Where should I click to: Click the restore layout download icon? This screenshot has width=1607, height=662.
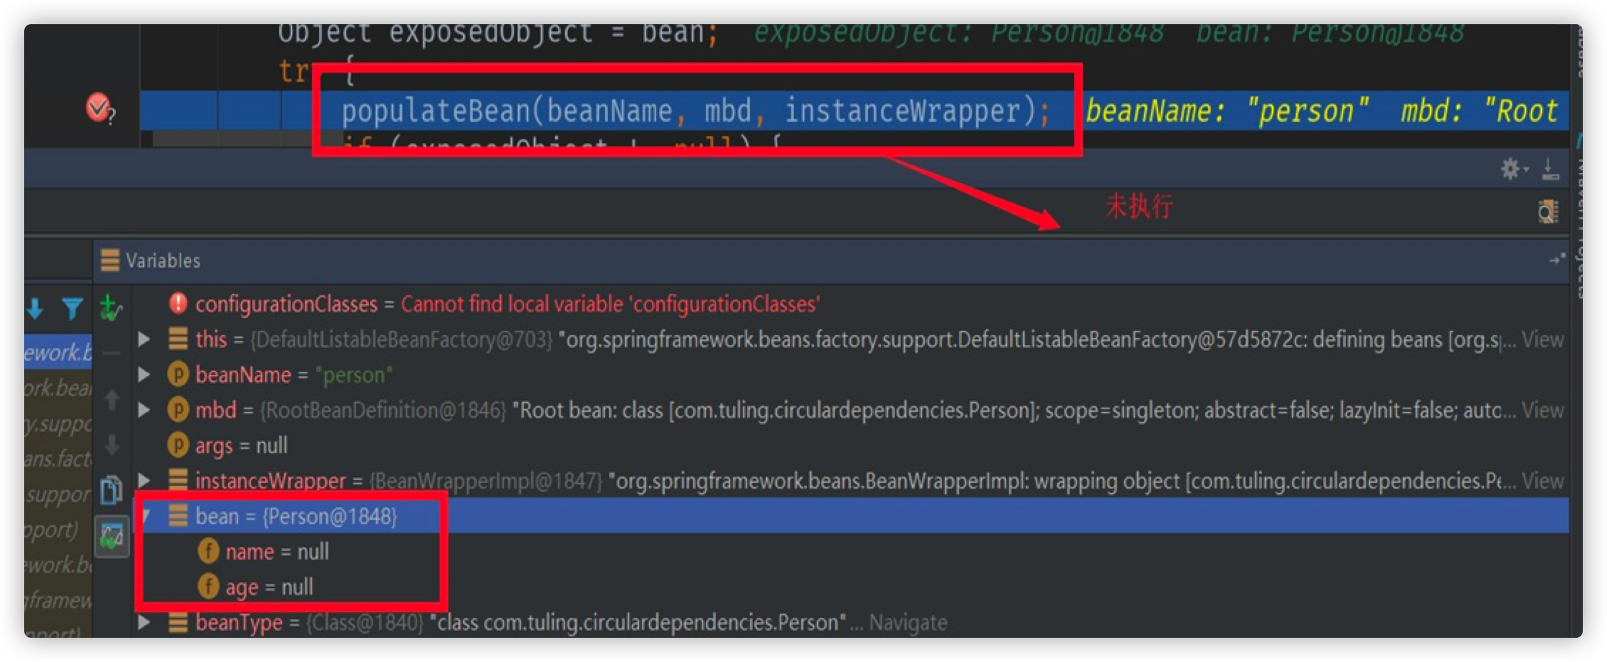pos(1550,168)
